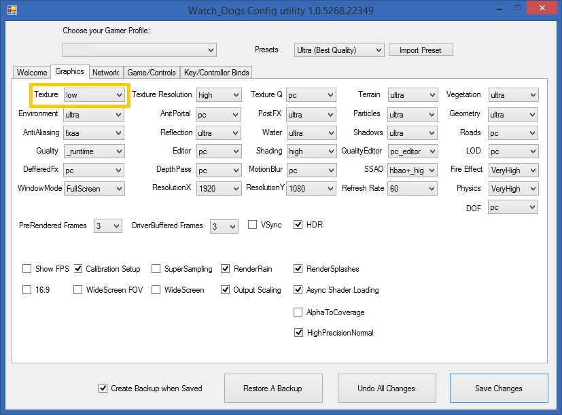Open the Particles dropdown
Screen dimensions: 562x415
(x=412, y=115)
